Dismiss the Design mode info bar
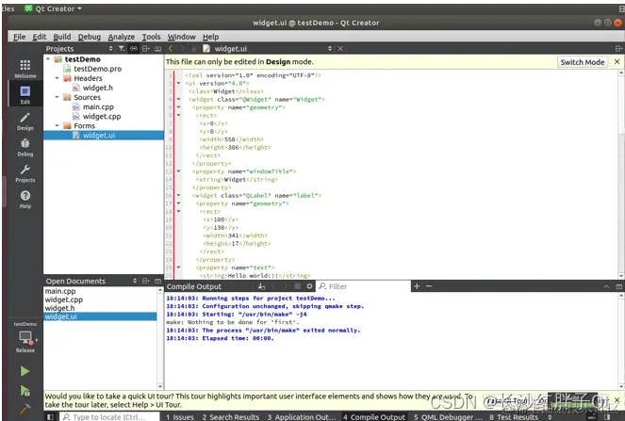This screenshot has height=421, width=625. coord(617,62)
